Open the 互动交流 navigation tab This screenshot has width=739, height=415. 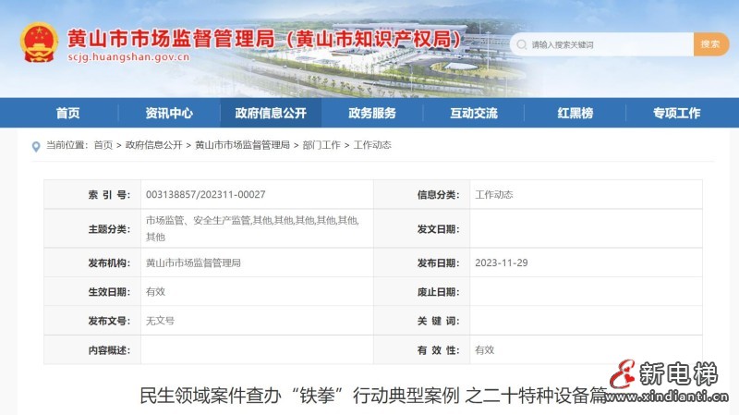[x=474, y=114]
